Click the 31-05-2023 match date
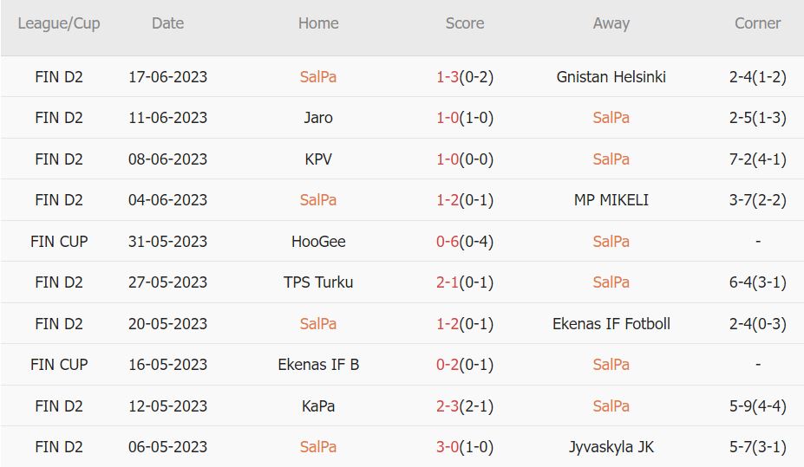 tap(167, 241)
